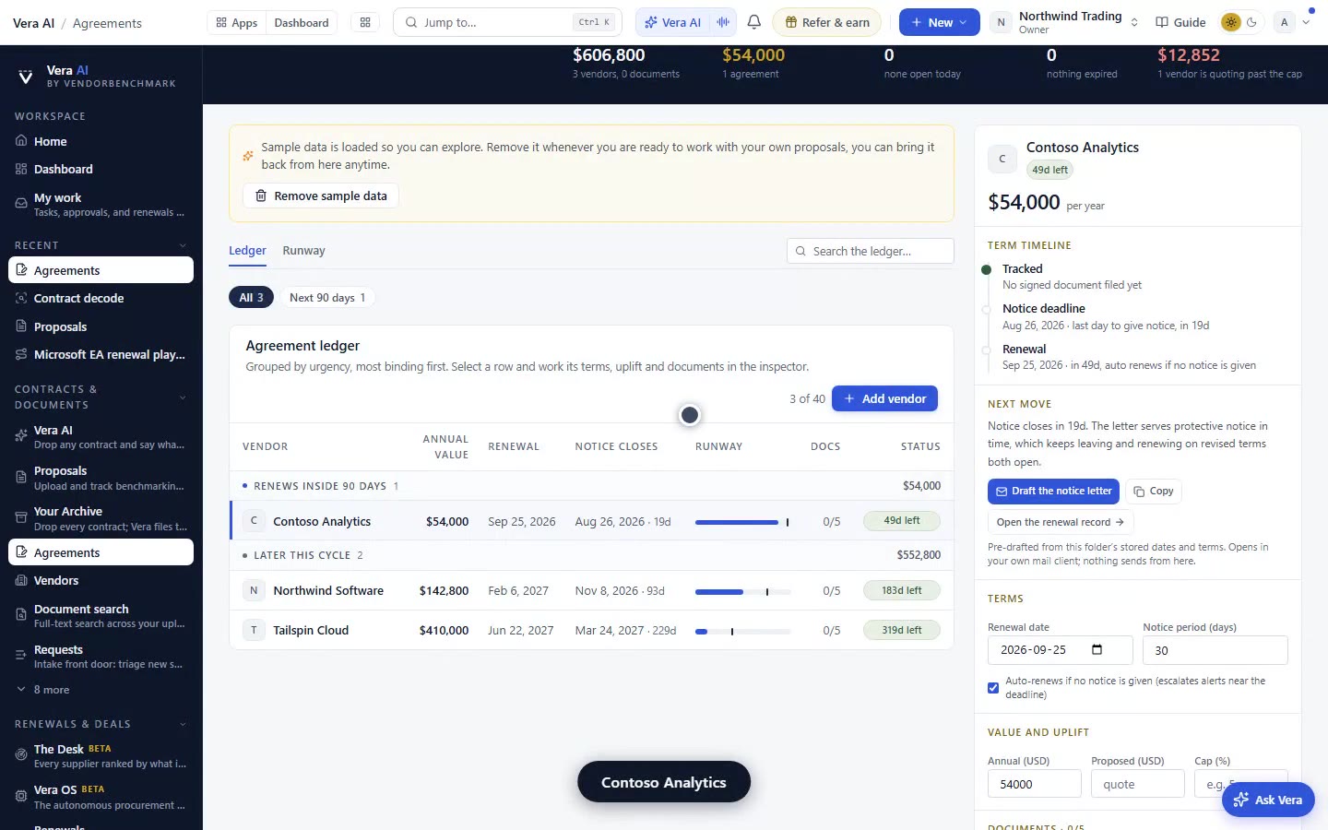Open the Vendors icon in the sidebar
Image resolution: width=1328 pixels, height=830 pixels.
coord(21,580)
